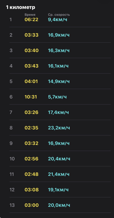This screenshot has width=114, height=218.
Task: Click the '1 километр' section heading
Action: point(21,7)
